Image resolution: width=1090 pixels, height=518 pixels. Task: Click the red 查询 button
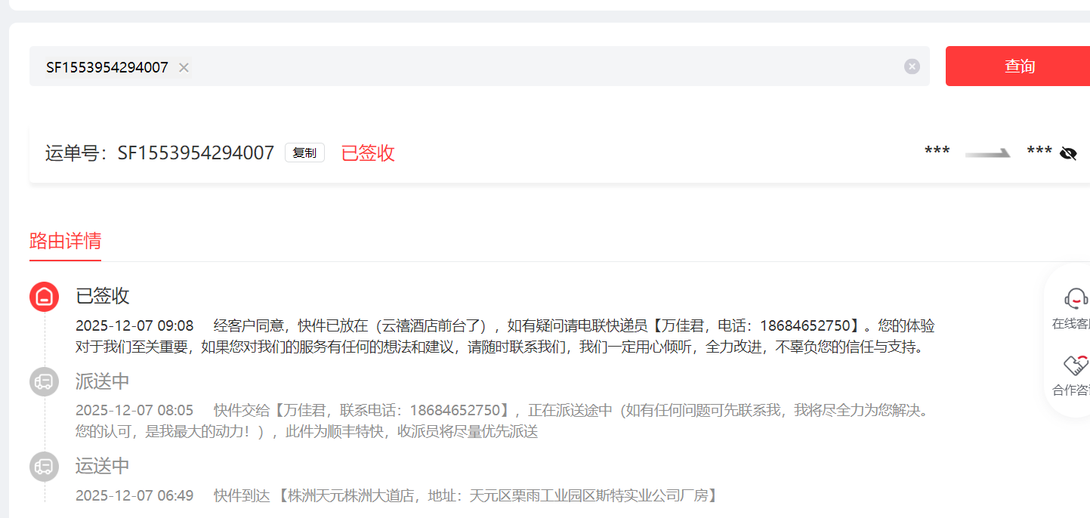[x=1018, y=66]
